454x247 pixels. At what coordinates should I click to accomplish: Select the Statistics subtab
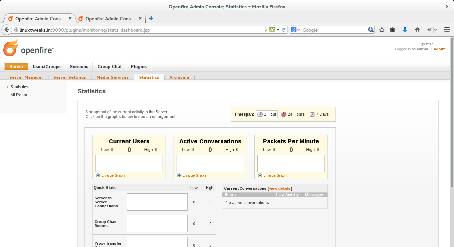[149, 77]
